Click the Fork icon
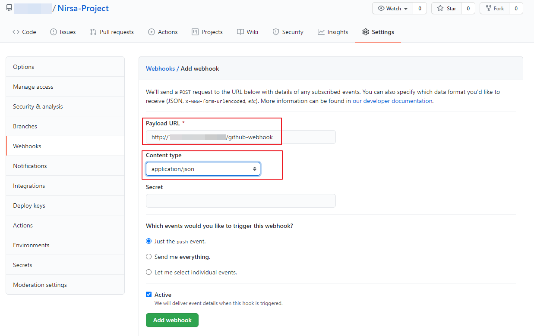 (x=488, y=8)
